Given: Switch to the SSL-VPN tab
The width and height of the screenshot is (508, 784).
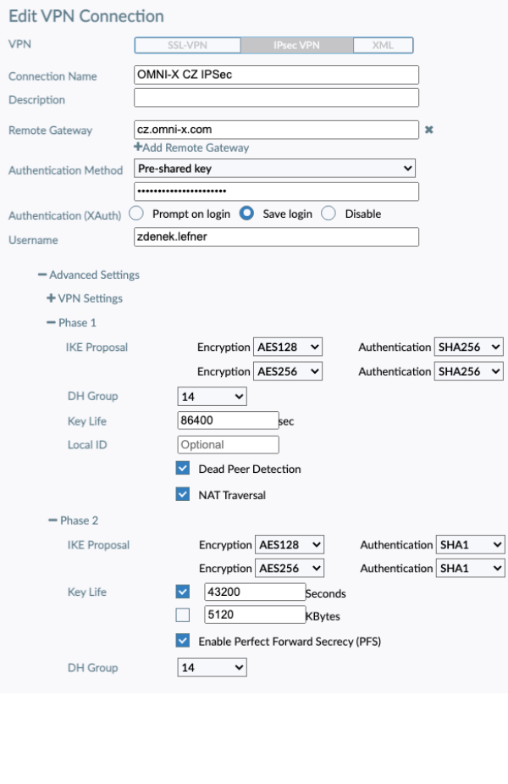Looking at the screenshot, I should click(187, 45).
